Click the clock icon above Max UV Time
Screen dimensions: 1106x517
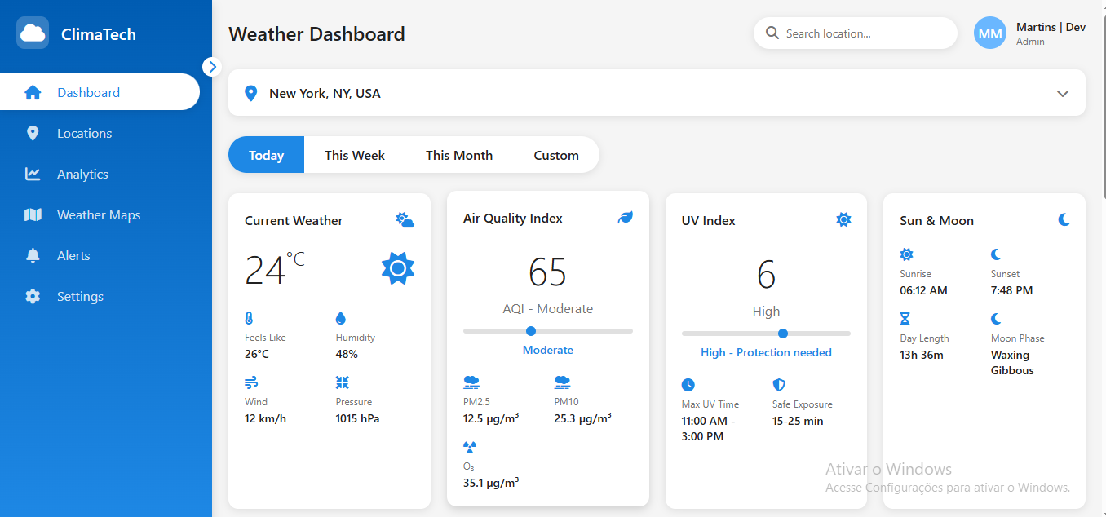pyautogui.click(x=688, y=385)
